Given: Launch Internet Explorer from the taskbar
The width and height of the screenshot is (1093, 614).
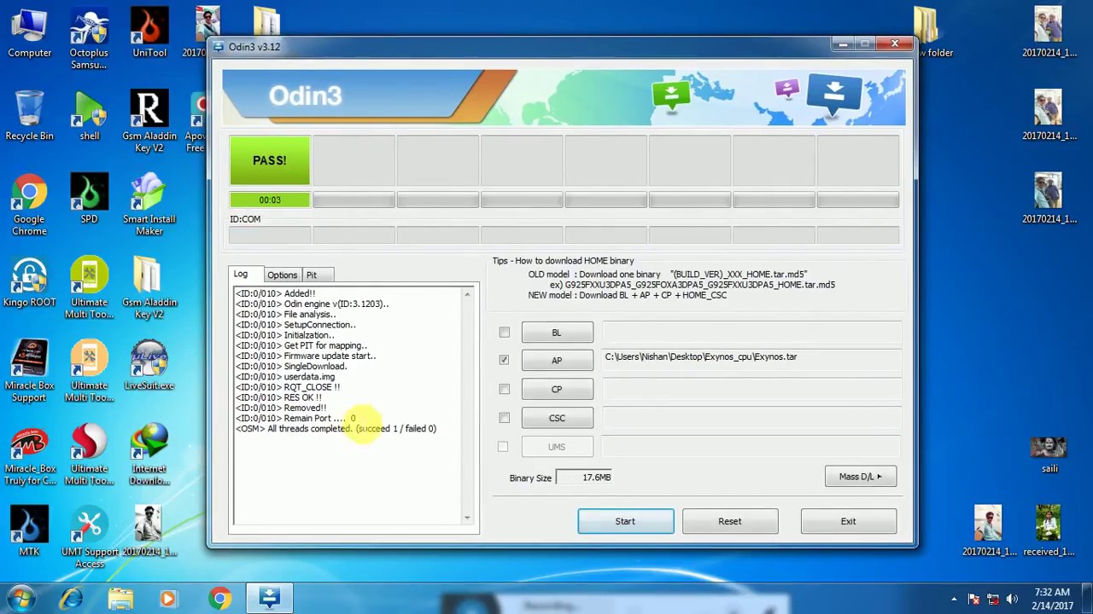Looking at the screenshot, I should [x=71, y=599].
